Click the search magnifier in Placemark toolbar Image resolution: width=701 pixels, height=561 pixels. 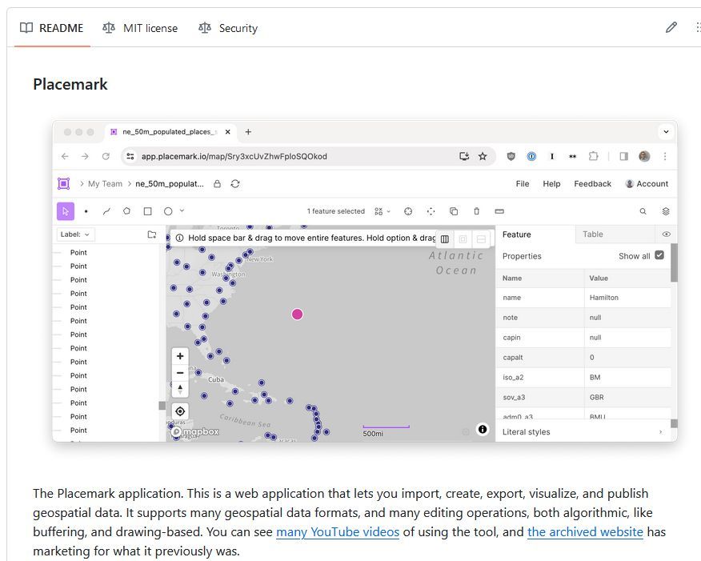(643, 211)
